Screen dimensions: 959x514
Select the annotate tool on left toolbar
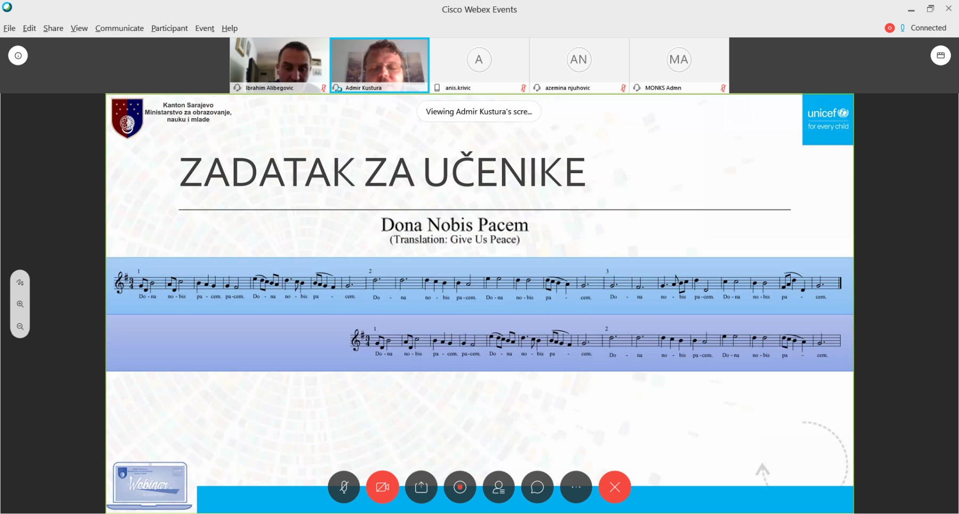(20, 282)
